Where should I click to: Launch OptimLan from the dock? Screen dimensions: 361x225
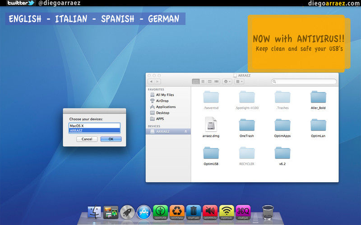(x=227, y=212)
